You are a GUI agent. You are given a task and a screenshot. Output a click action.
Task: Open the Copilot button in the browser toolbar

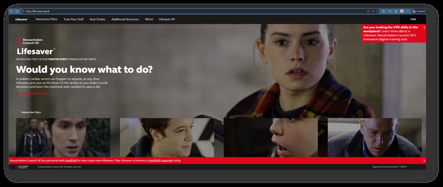tap(418, 11)
